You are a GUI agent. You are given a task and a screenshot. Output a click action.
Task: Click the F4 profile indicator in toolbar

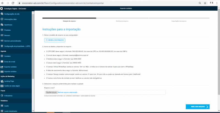pos(211,3)
